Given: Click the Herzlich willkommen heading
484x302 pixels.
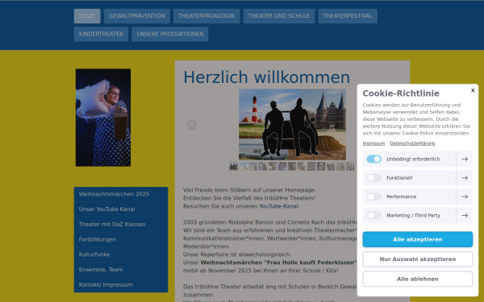Looking at the screenshot, I should (x=267, y=77).
